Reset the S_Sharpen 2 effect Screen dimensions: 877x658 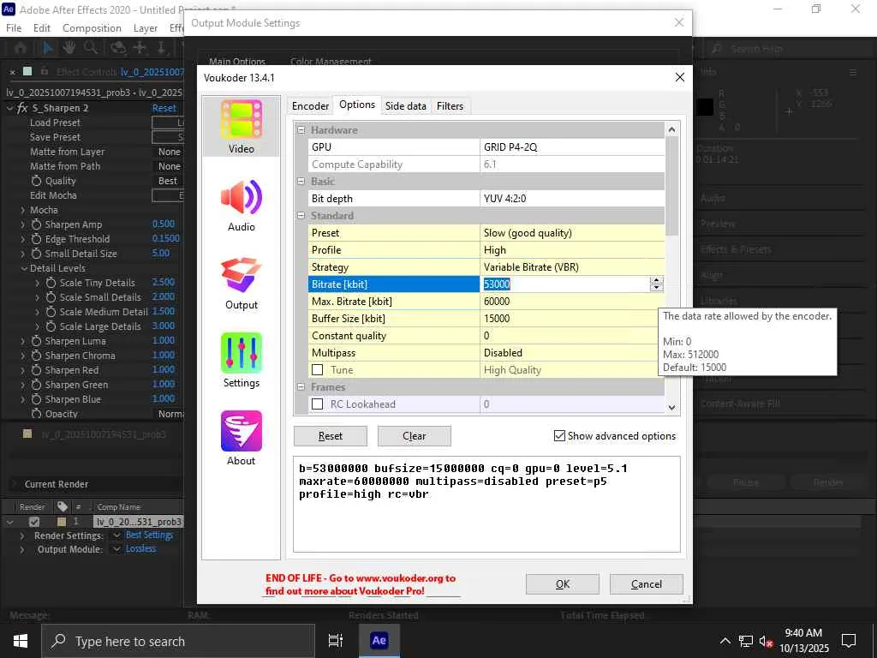click(164, 108)
